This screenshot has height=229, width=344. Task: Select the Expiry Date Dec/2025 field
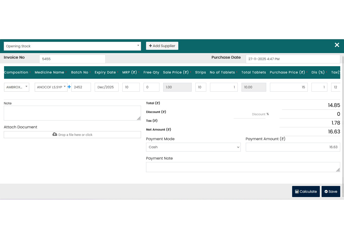107,87
